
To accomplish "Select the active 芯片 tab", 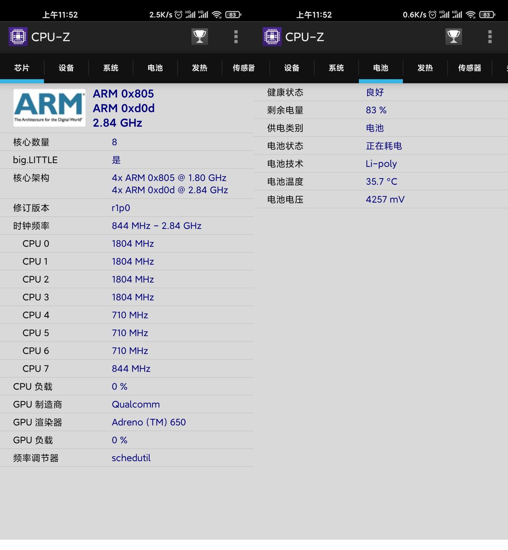I will [22, 68].
